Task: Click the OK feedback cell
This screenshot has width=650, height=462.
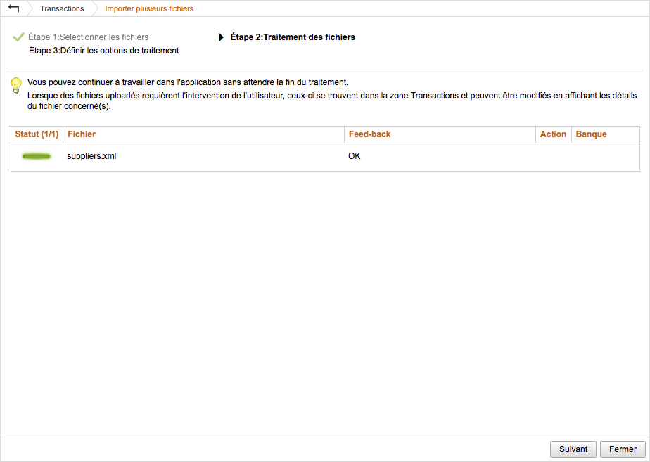Action: (x=355, y=156)
